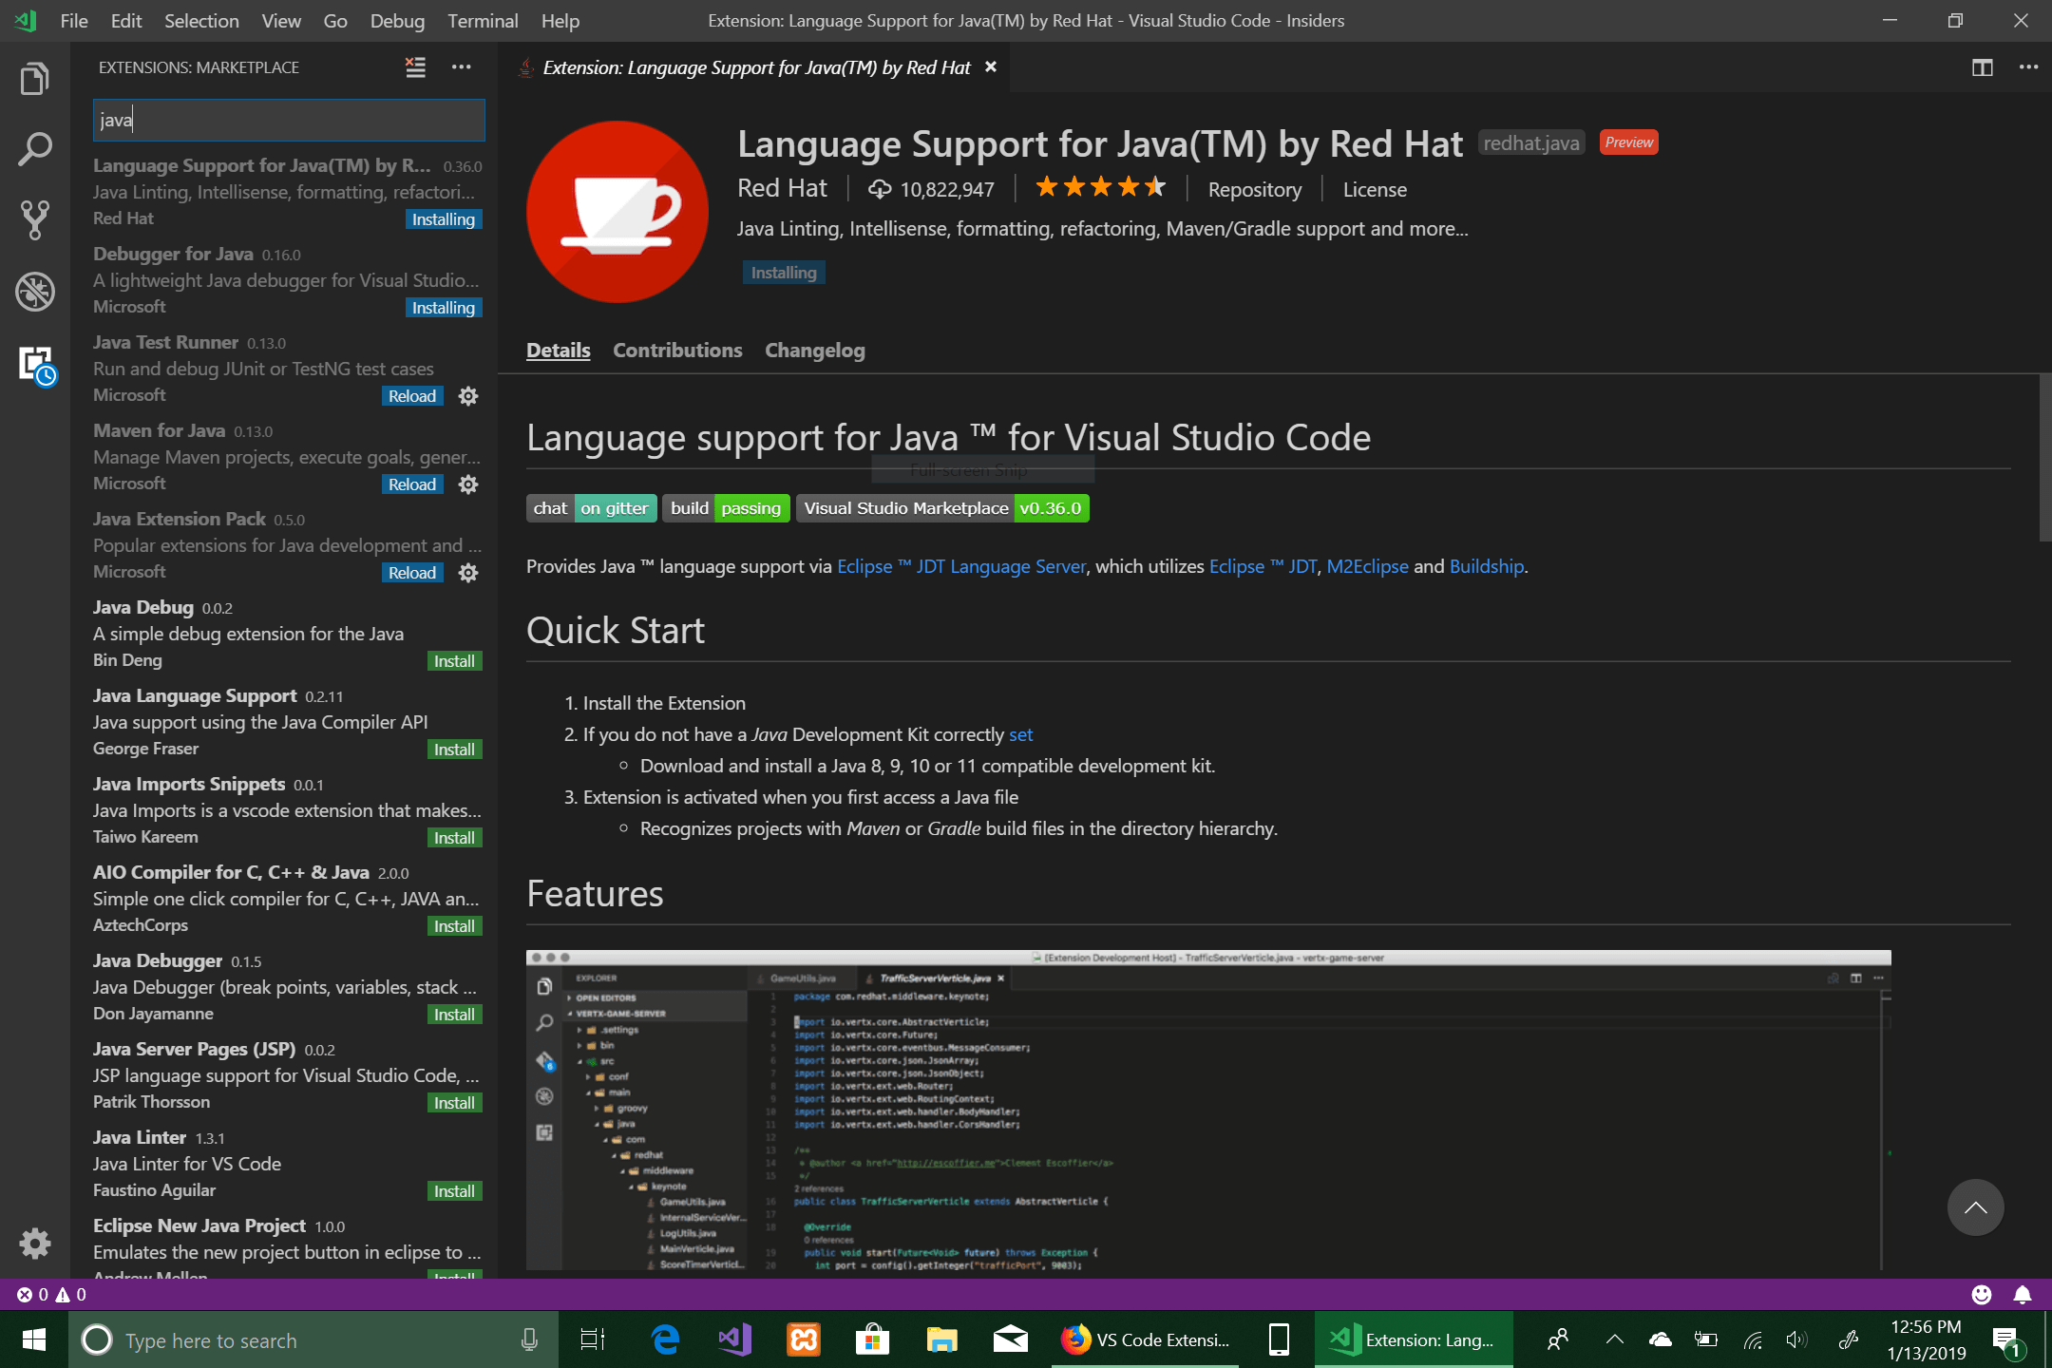
Task: Install the Java Debug extension
Action: (x=454, y=661)
